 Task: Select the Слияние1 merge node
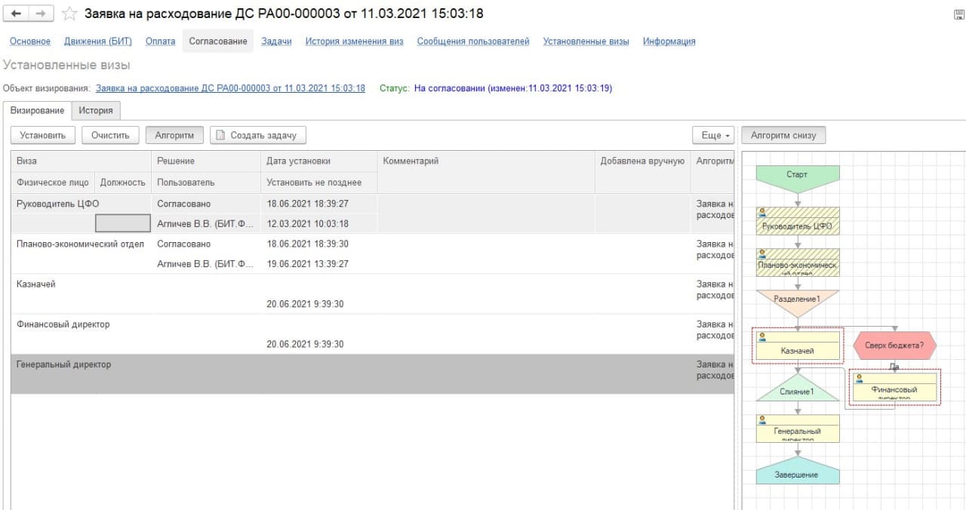(797, 392)
